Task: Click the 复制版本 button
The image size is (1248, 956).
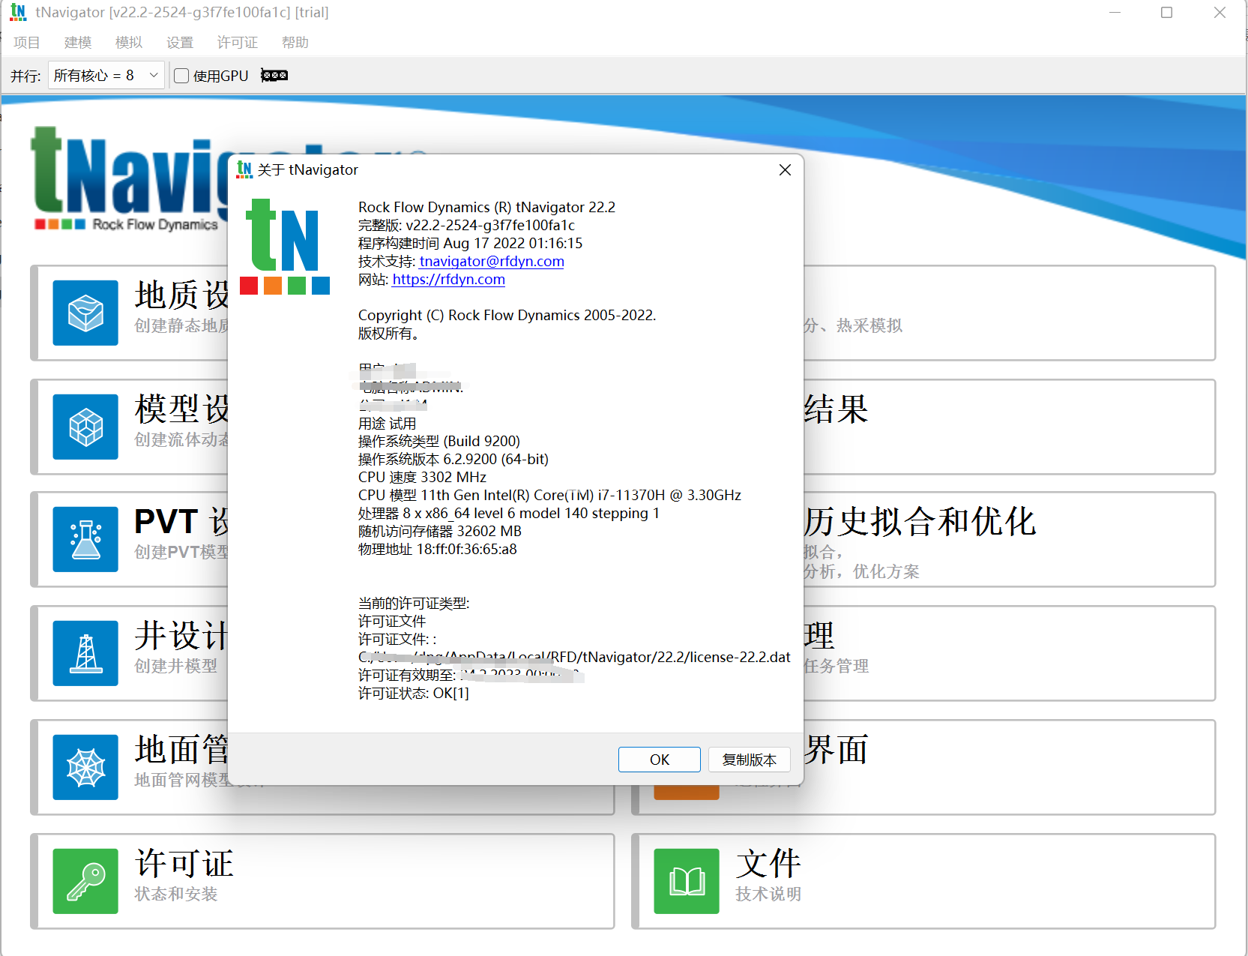Action: click(x=748, y=759)
